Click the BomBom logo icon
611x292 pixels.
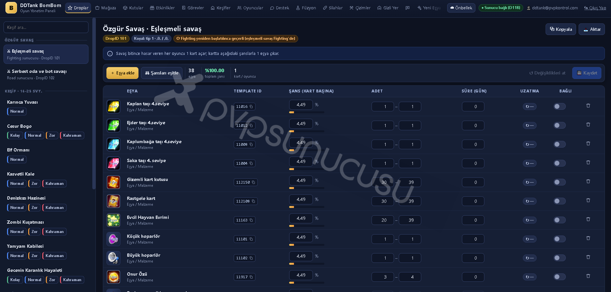(11, 8)
